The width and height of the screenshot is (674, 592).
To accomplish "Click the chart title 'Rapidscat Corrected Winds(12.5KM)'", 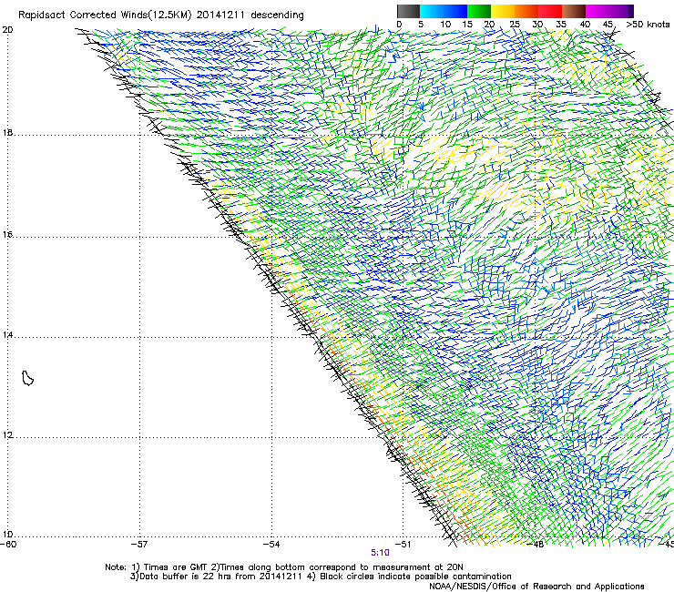I will pyautogui.click(x=105, y=15).
